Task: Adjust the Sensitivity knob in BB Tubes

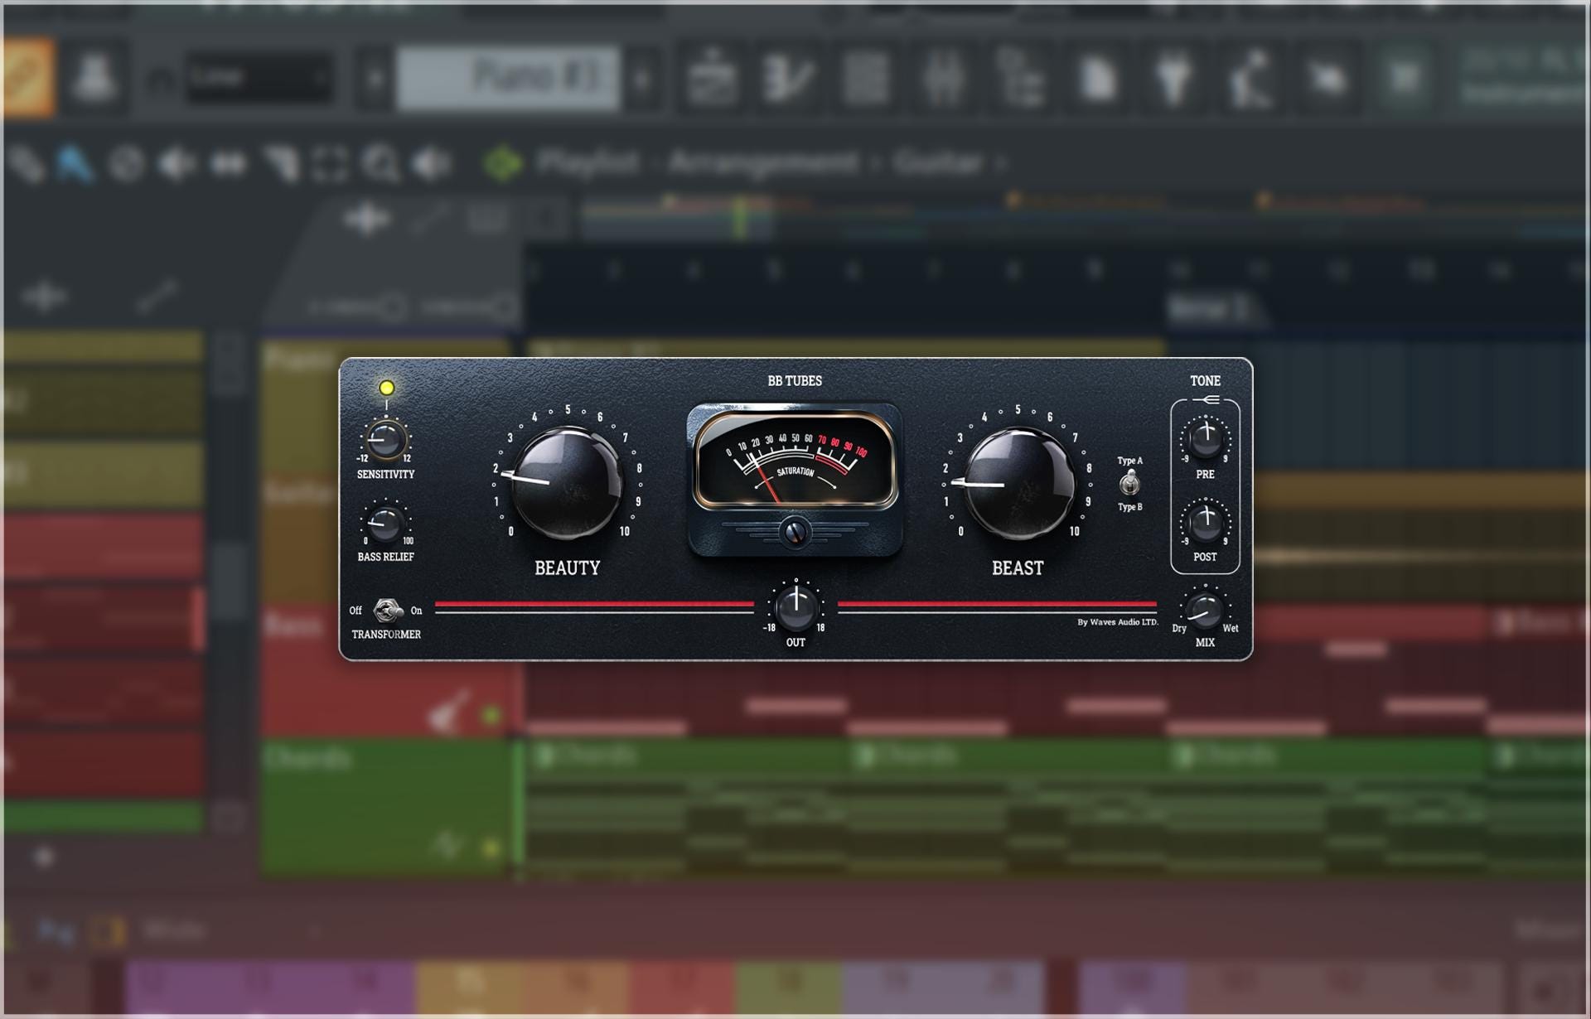Action: pyautogui.click(x=385, y=440)
